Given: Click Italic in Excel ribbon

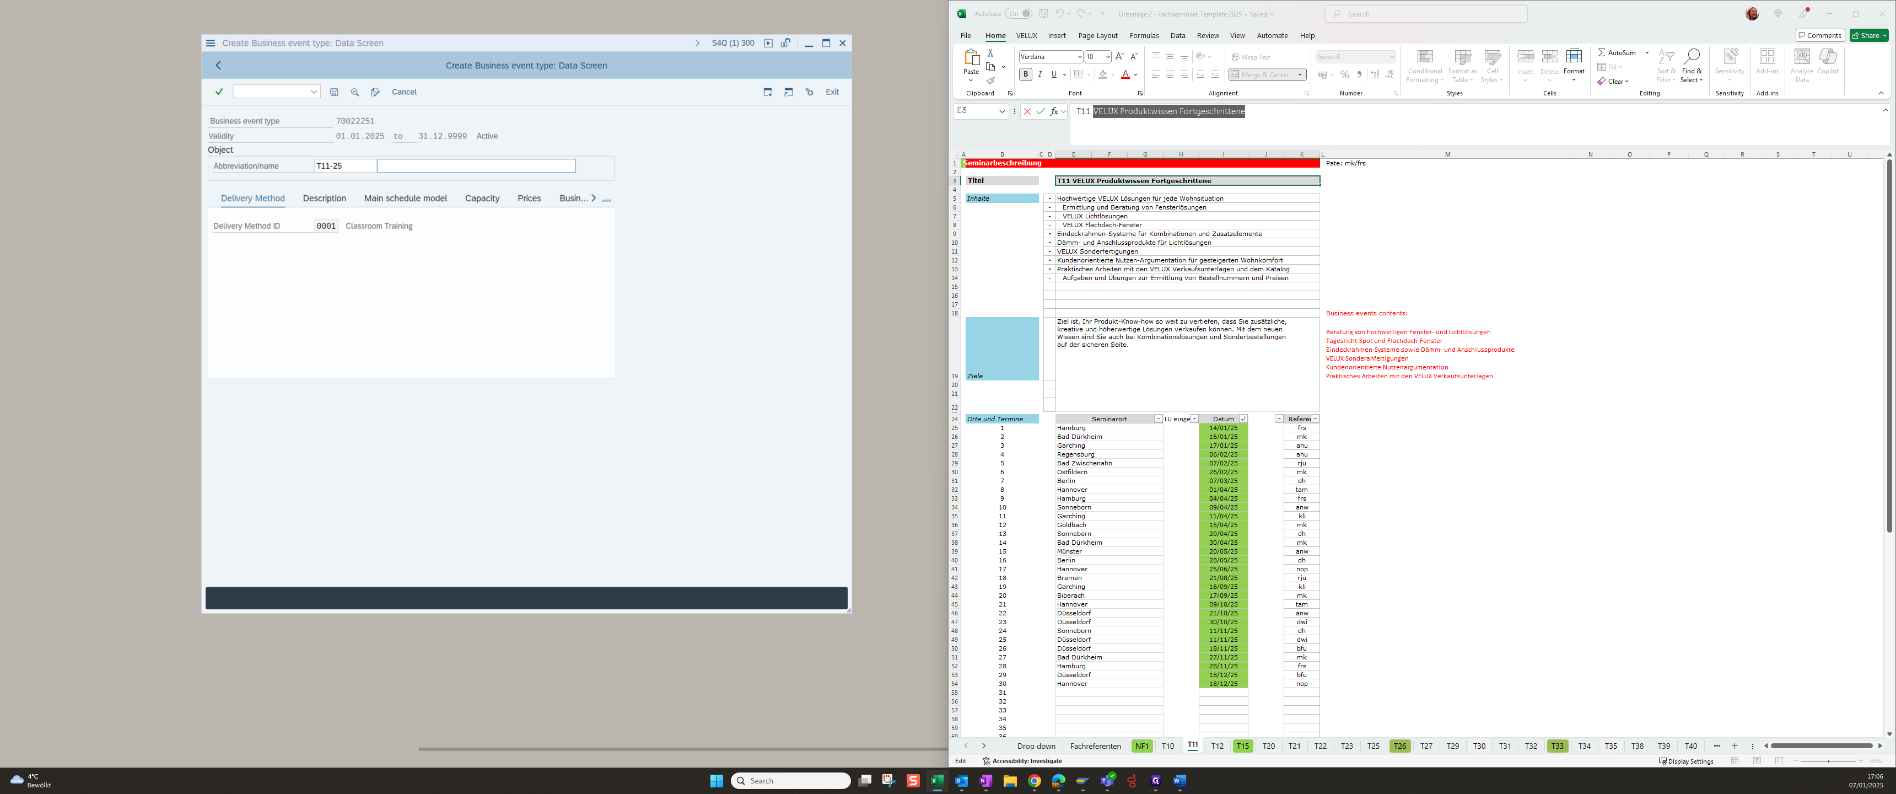Looking at the screenshot, I should coord(1040,74).
